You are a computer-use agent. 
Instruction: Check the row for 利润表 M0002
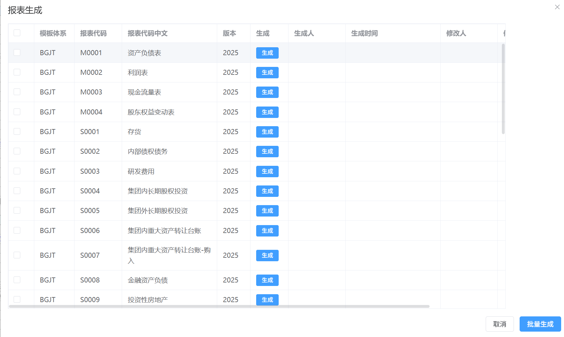pos(17,72)
